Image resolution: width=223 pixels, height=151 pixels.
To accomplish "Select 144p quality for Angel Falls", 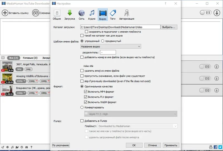I will pyautogui.click(x=28, y=69).
